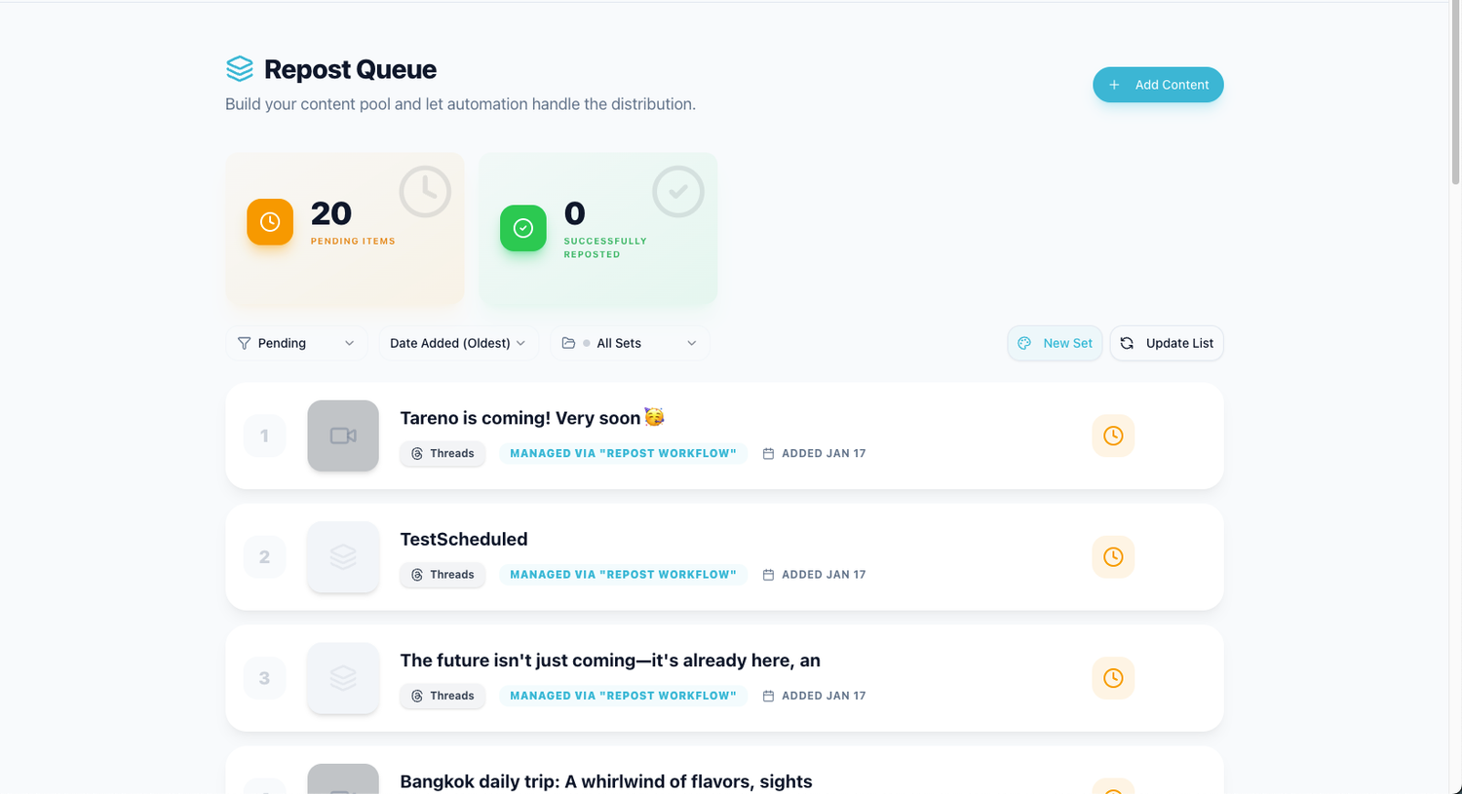This screenshot has height=794, width=1462.
Task: Click the Add Content button
Action: [x=1158, y=85]
